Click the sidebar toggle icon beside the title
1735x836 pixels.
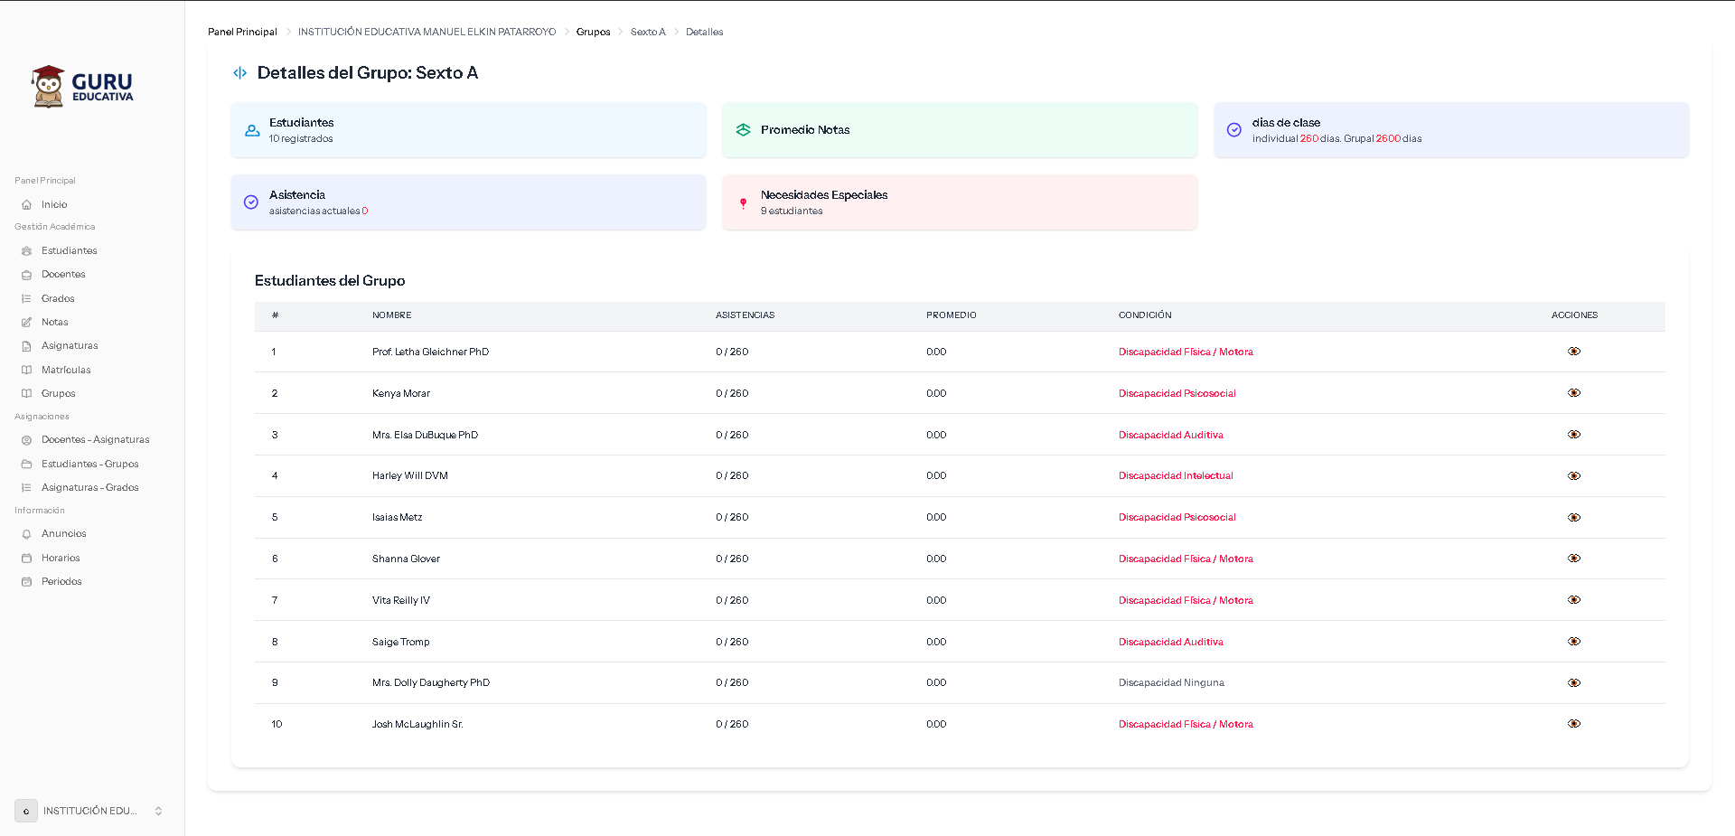coord(239,73)
